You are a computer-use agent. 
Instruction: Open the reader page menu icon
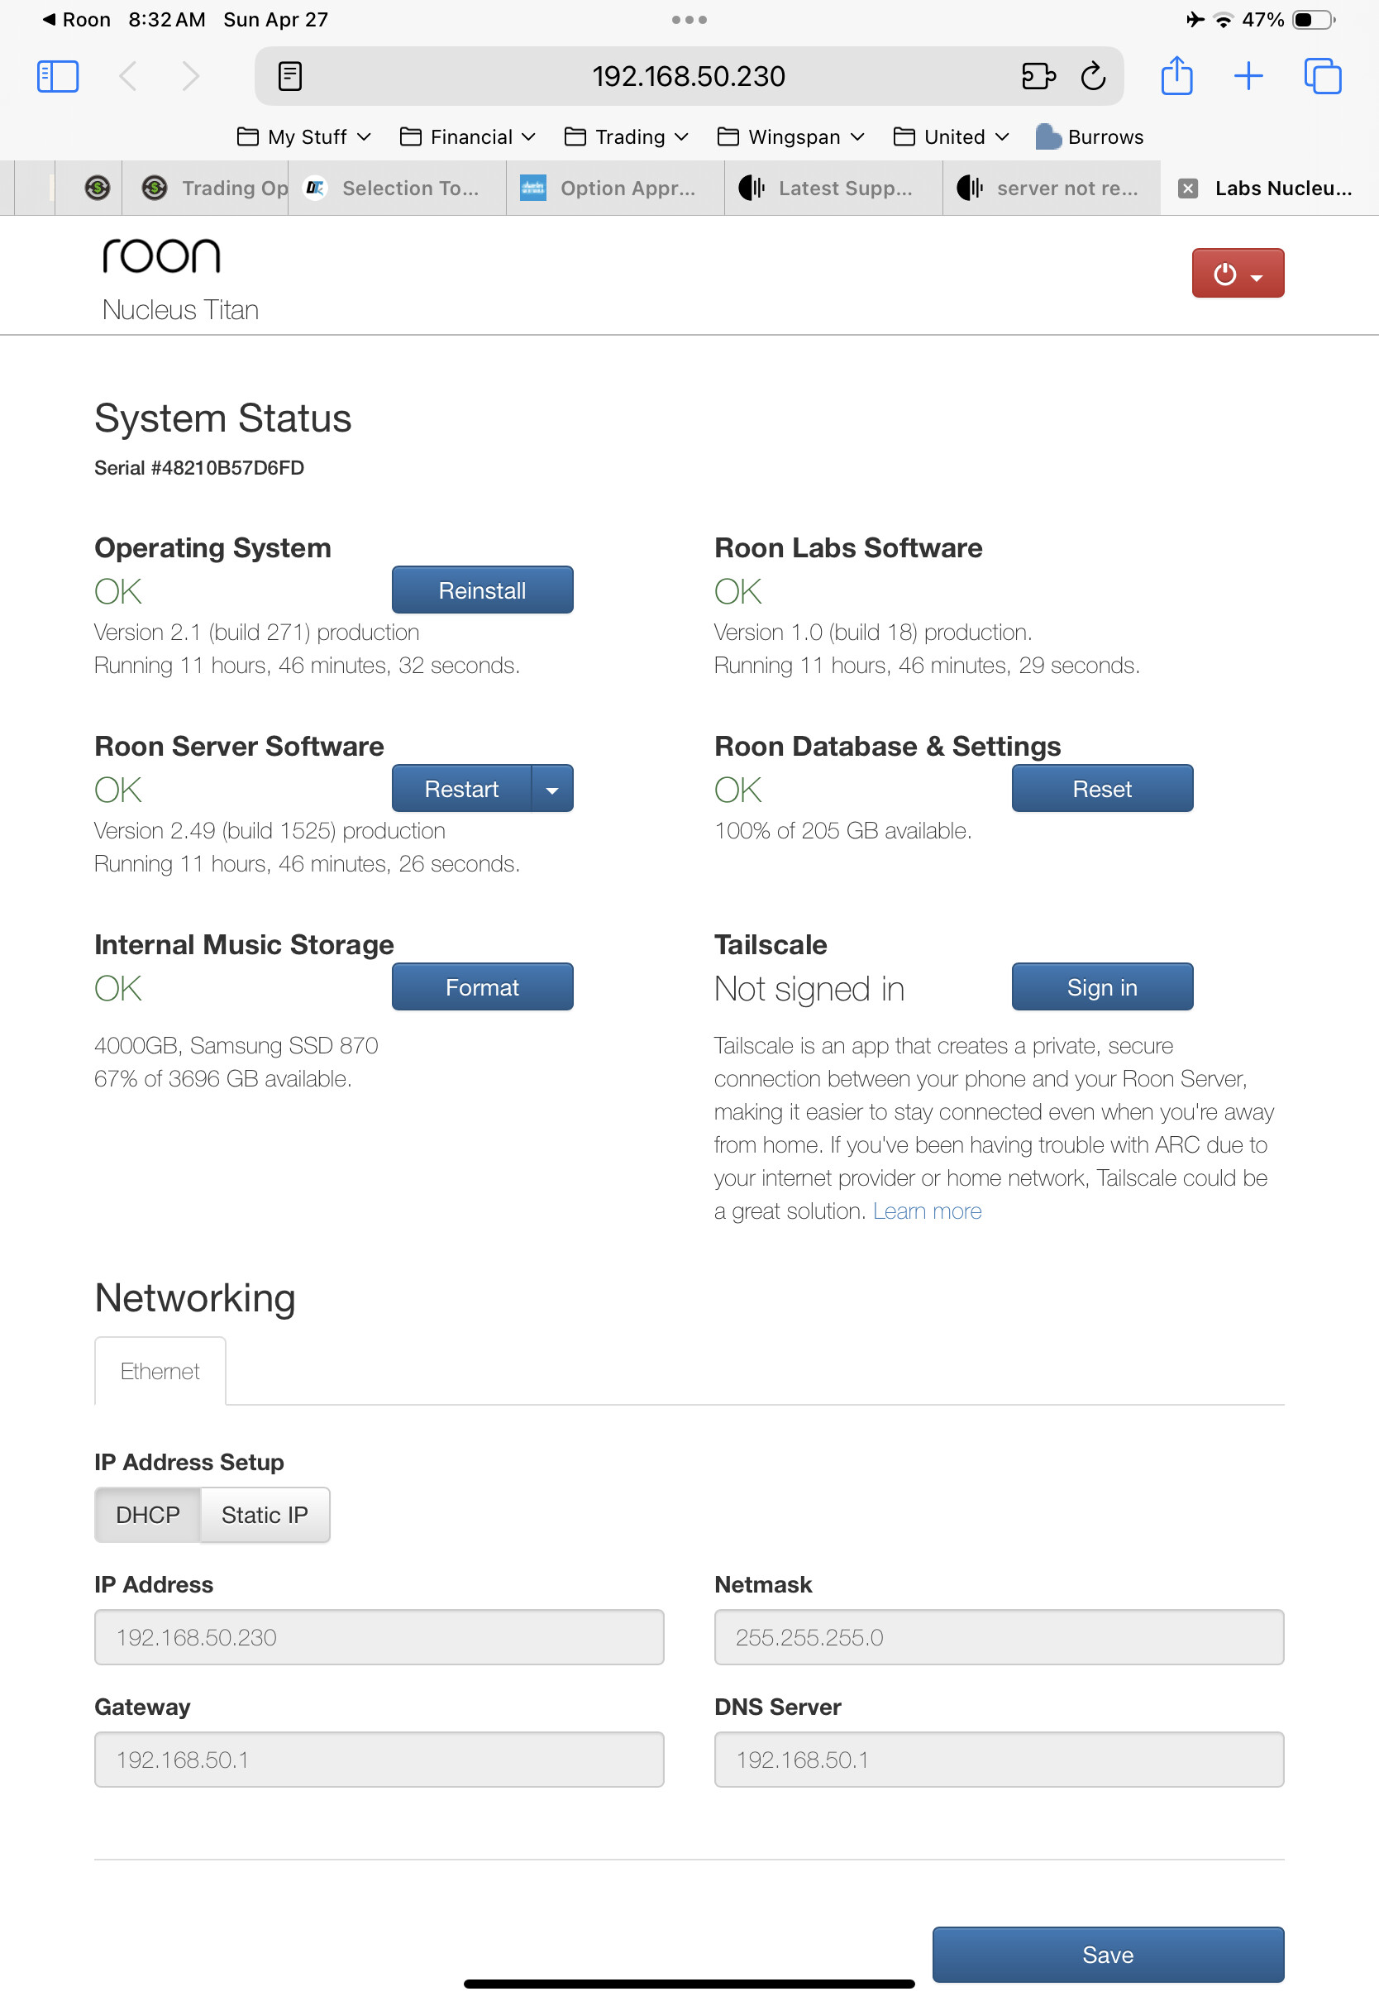tap(290, 76)
